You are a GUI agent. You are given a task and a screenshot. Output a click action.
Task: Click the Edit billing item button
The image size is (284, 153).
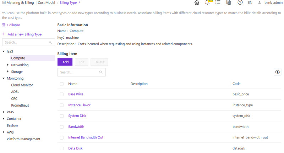pyautogui.click(x=82, y=62)
